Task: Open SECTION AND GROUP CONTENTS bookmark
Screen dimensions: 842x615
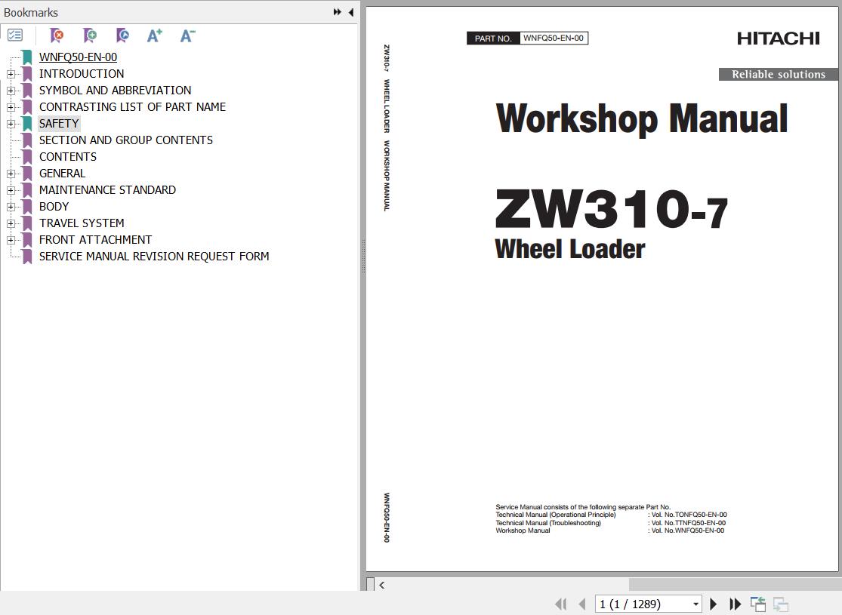Action: 125,140
